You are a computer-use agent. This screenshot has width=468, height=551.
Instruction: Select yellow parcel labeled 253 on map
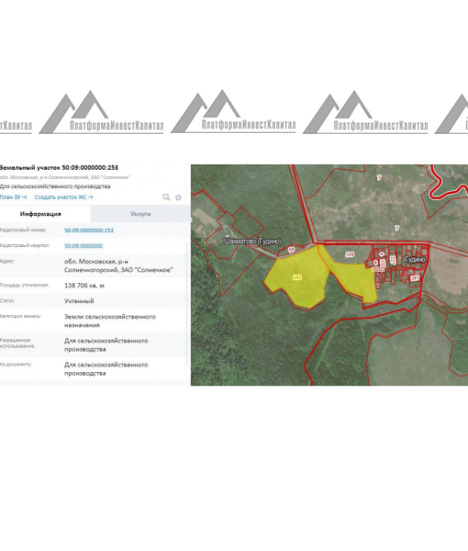[x=297, y=277]
